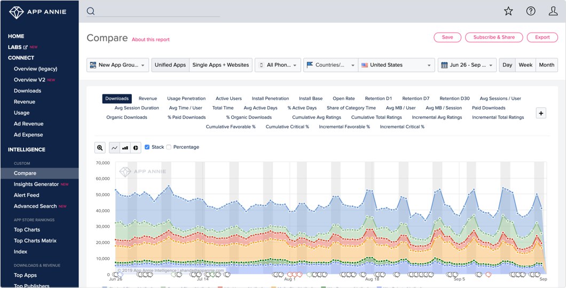Select Single Apps + Websites mode
Screen dimensions: 566x288
(x=221, y=65)
